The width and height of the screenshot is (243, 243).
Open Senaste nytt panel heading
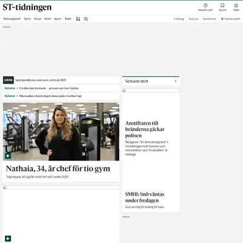click(137, 81)
